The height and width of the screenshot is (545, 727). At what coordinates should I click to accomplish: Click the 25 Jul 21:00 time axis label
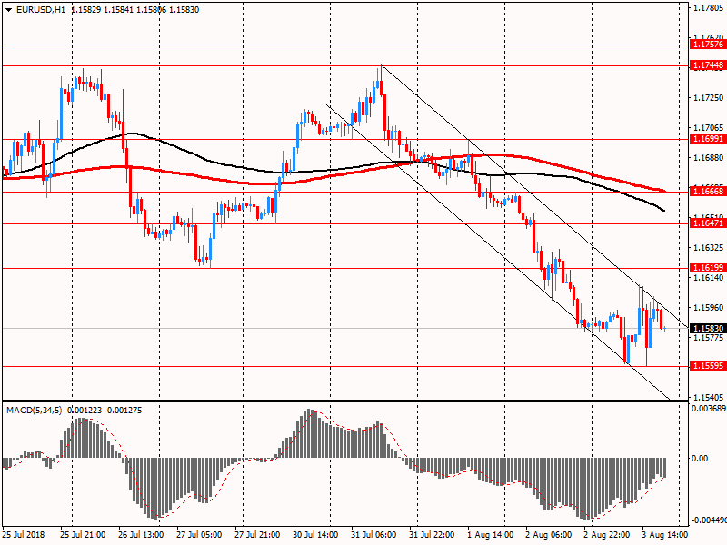[83, 535]
